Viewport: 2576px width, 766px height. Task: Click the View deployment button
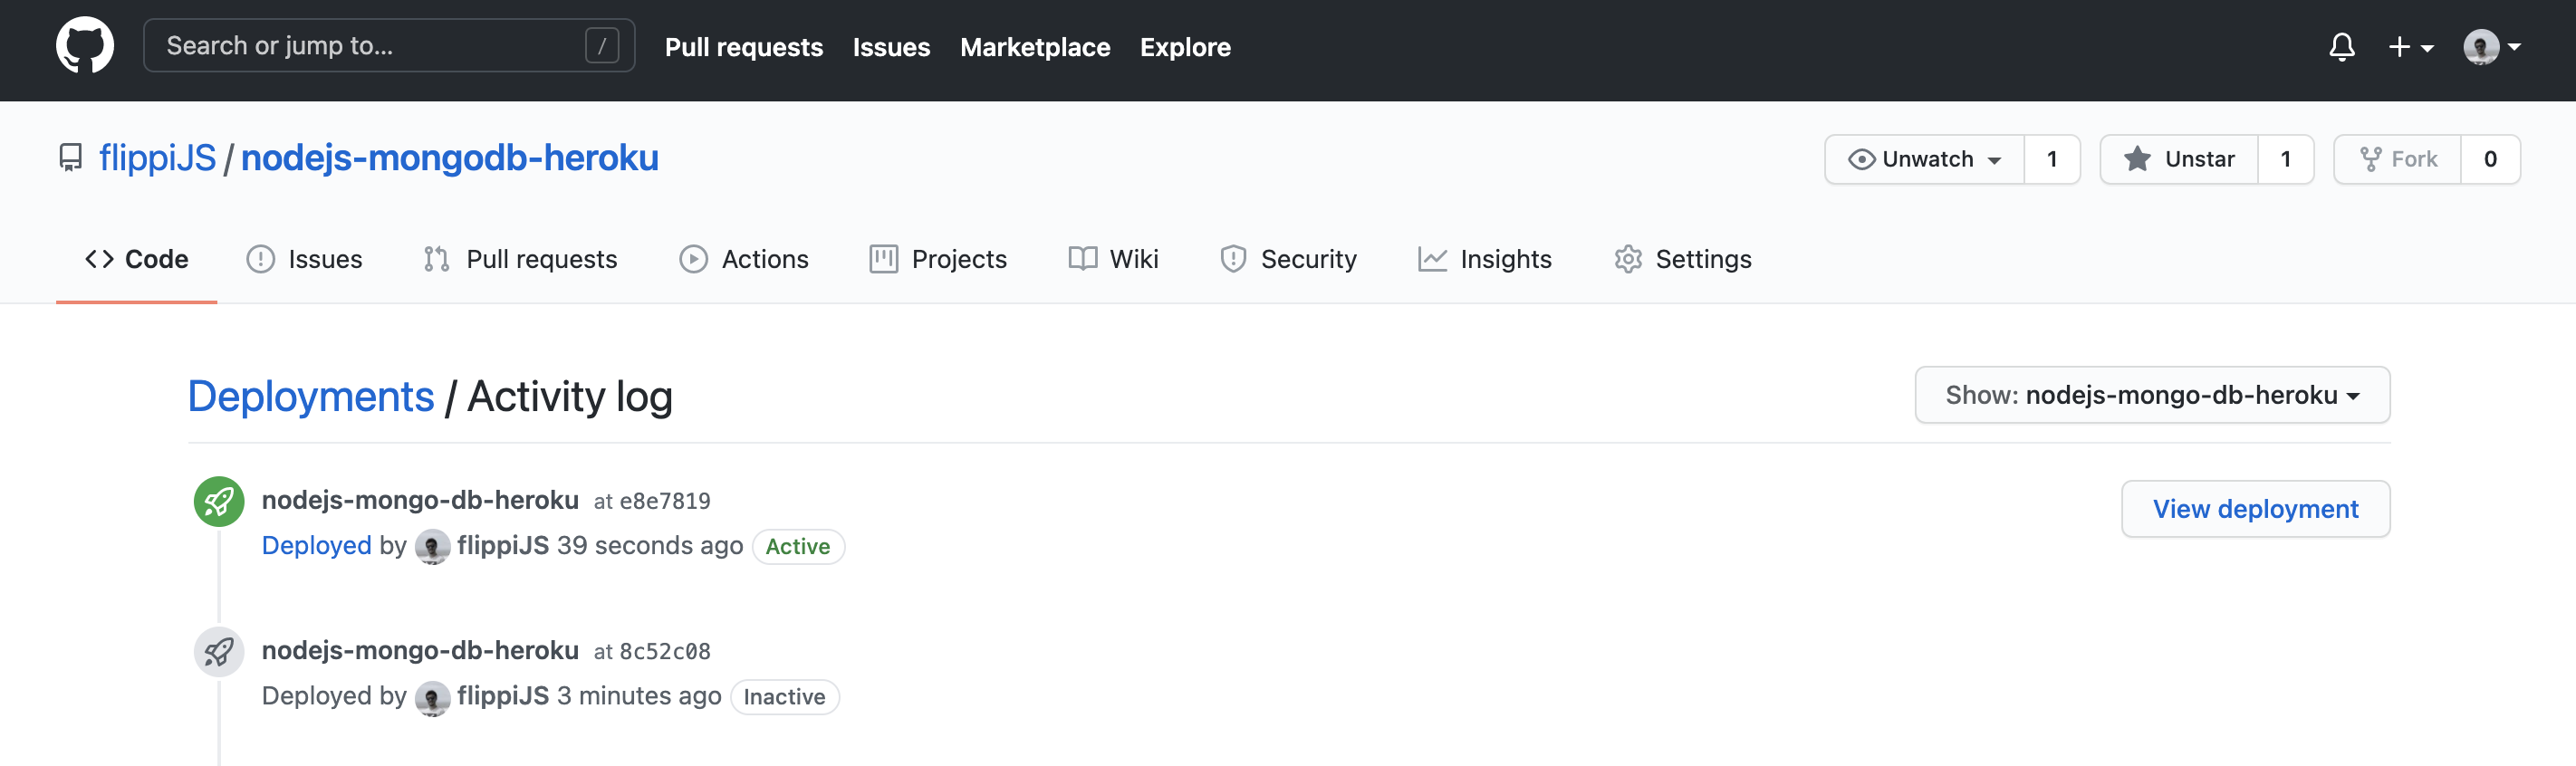click(2255, 509)
